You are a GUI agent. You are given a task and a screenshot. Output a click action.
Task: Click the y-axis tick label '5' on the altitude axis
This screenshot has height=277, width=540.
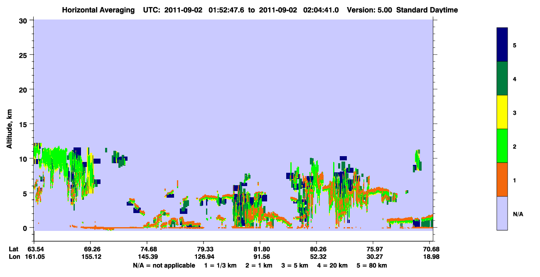(25, 193)
